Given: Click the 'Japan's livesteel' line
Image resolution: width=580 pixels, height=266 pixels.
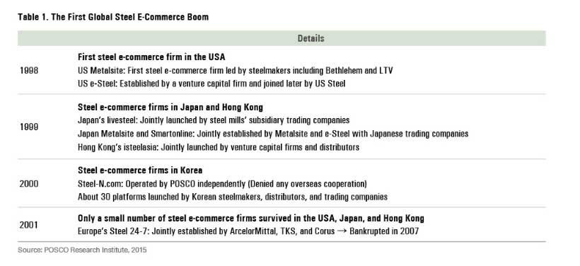Looking at the screenshot, I should pyautogui.click(x=214, y=120).
